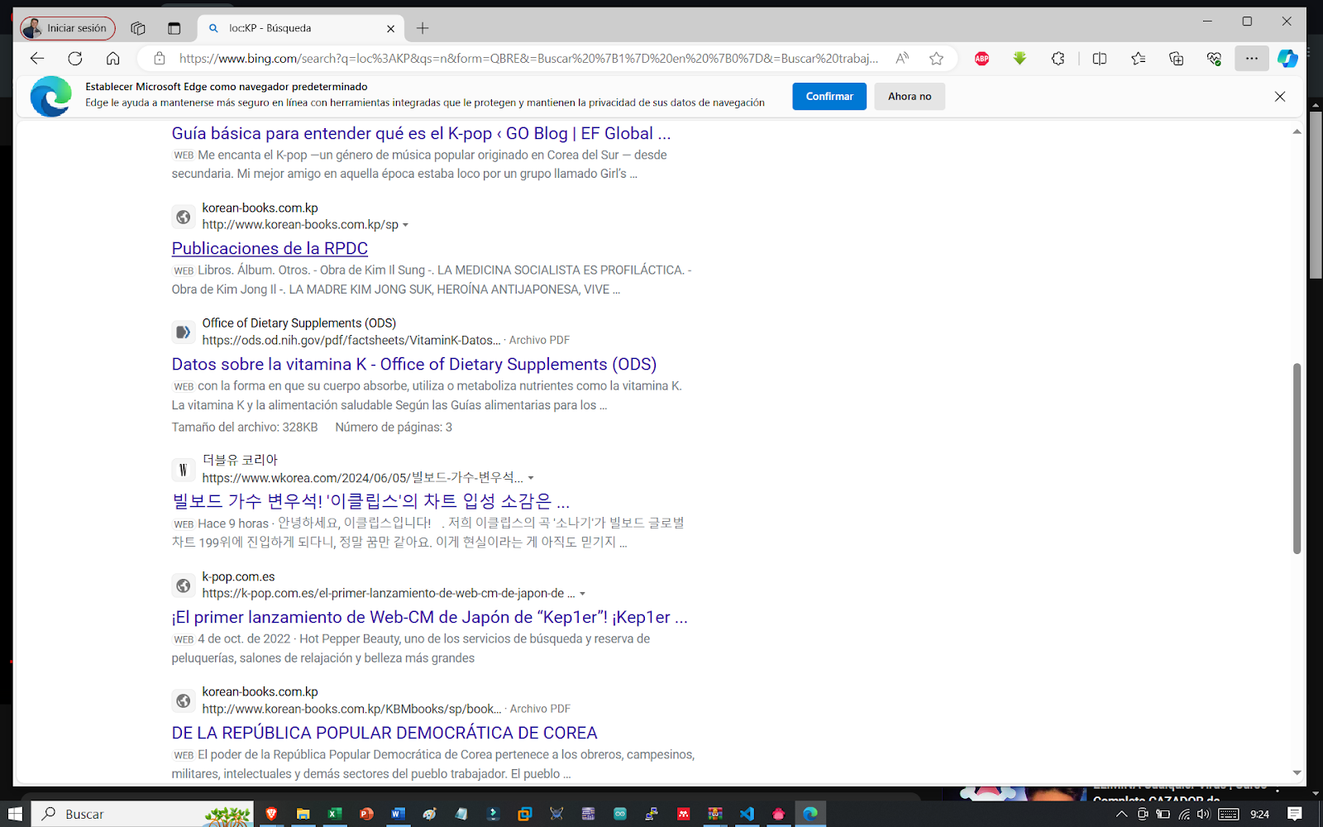Open the green download arrow extension
The width and height of the screenshot is (1323, 827).
pos(1020,58)
